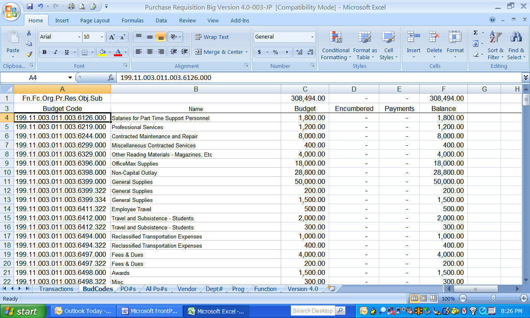The width and height of the screenshot is (530, 318).
Task: Toggle Wrap Text
Action: pos(212,37)
